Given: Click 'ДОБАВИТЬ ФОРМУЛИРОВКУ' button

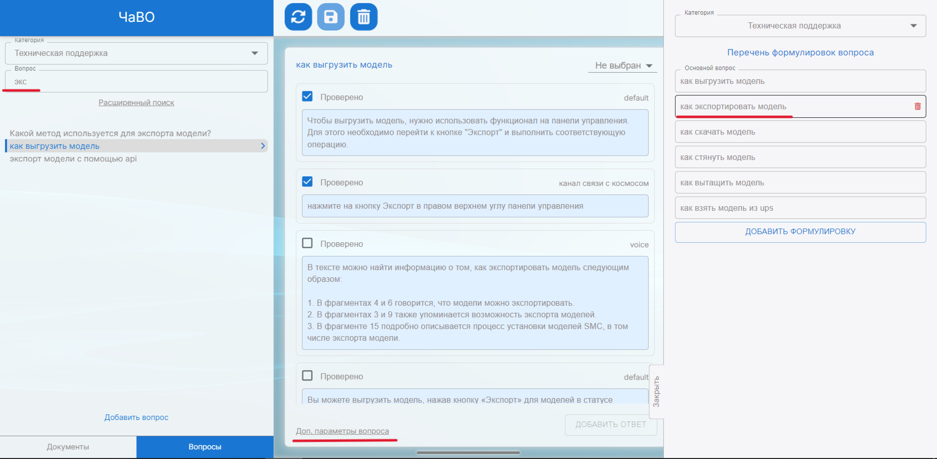Looking at the screenshot, I should coord(800,232).
